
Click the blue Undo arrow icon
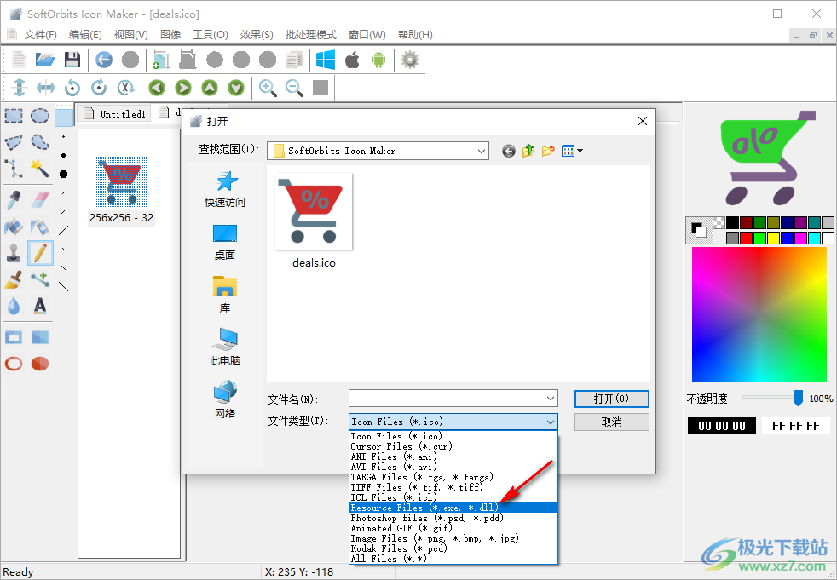pos(103,60)
